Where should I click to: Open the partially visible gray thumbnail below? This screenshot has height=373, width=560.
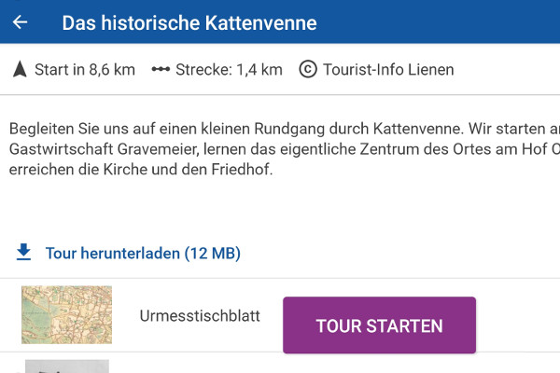[x=67, y=366]
